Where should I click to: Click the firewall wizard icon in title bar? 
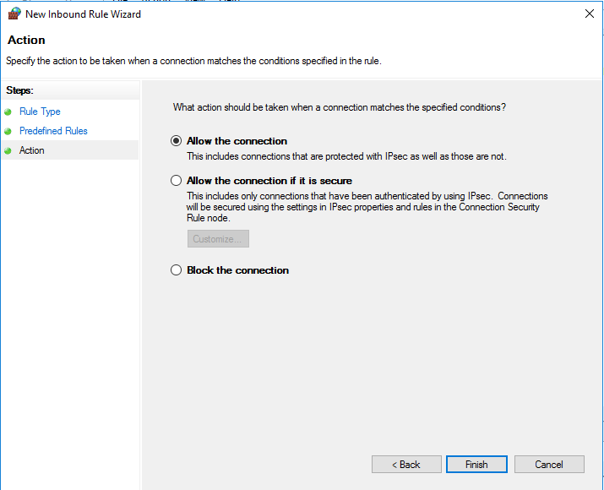tap(14, 14)
